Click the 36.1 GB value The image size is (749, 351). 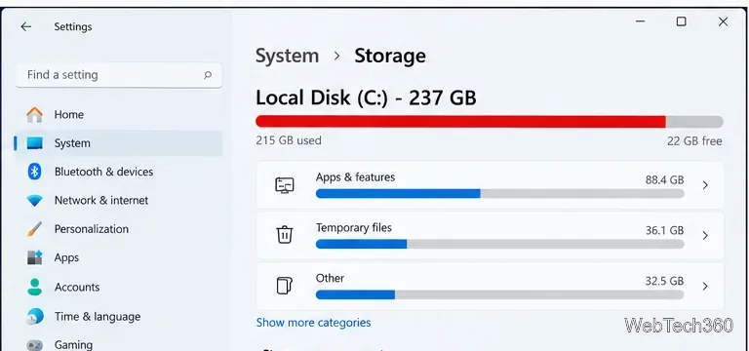(x=664, y=231)
